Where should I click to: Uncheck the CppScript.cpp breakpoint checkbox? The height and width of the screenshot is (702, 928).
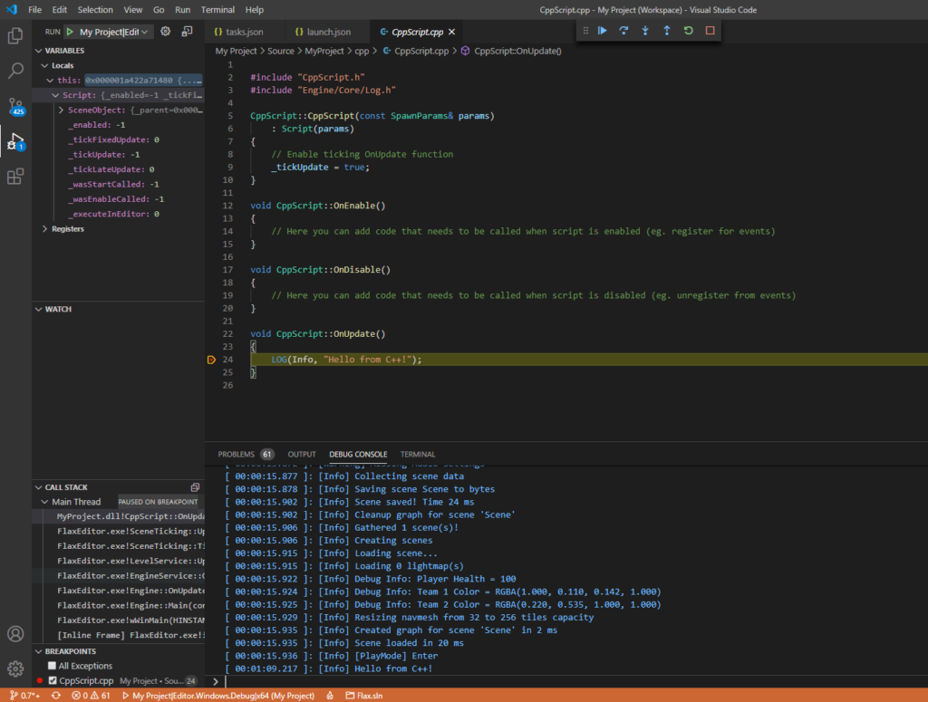[x=52, y=680]
